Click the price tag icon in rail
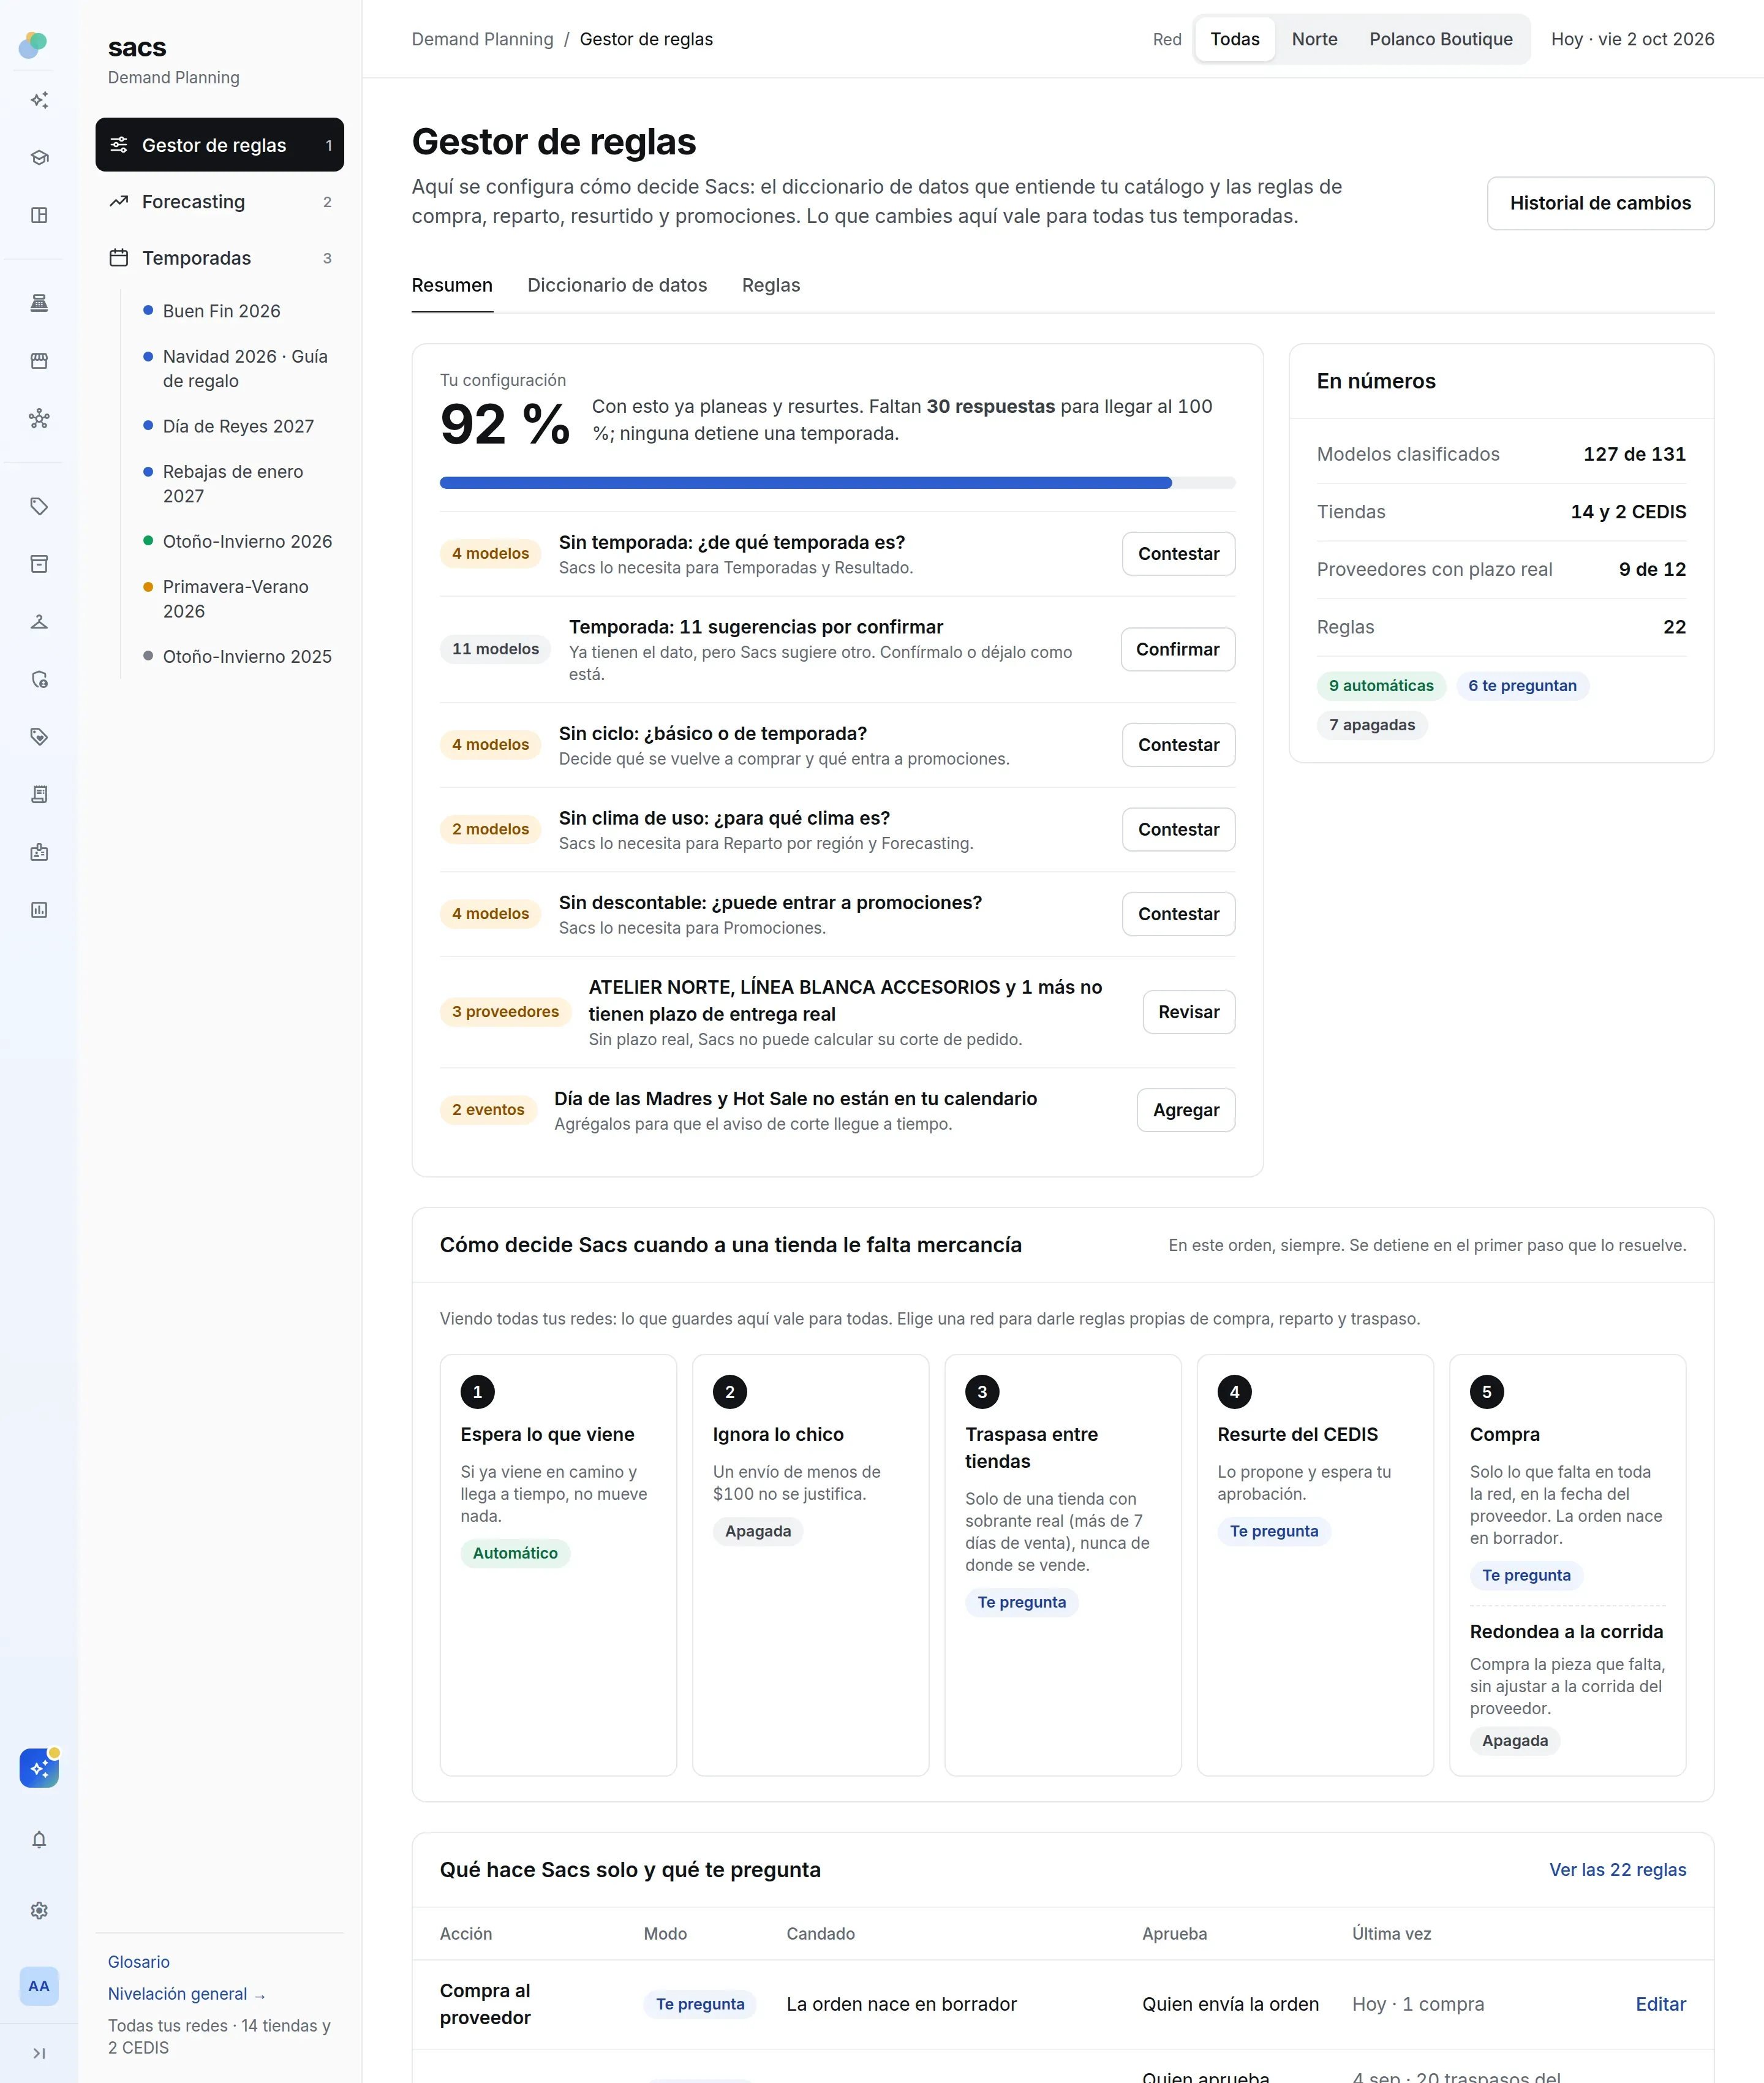The image size is (1764, 2083). pyautogui.click(x=39, y=506)
